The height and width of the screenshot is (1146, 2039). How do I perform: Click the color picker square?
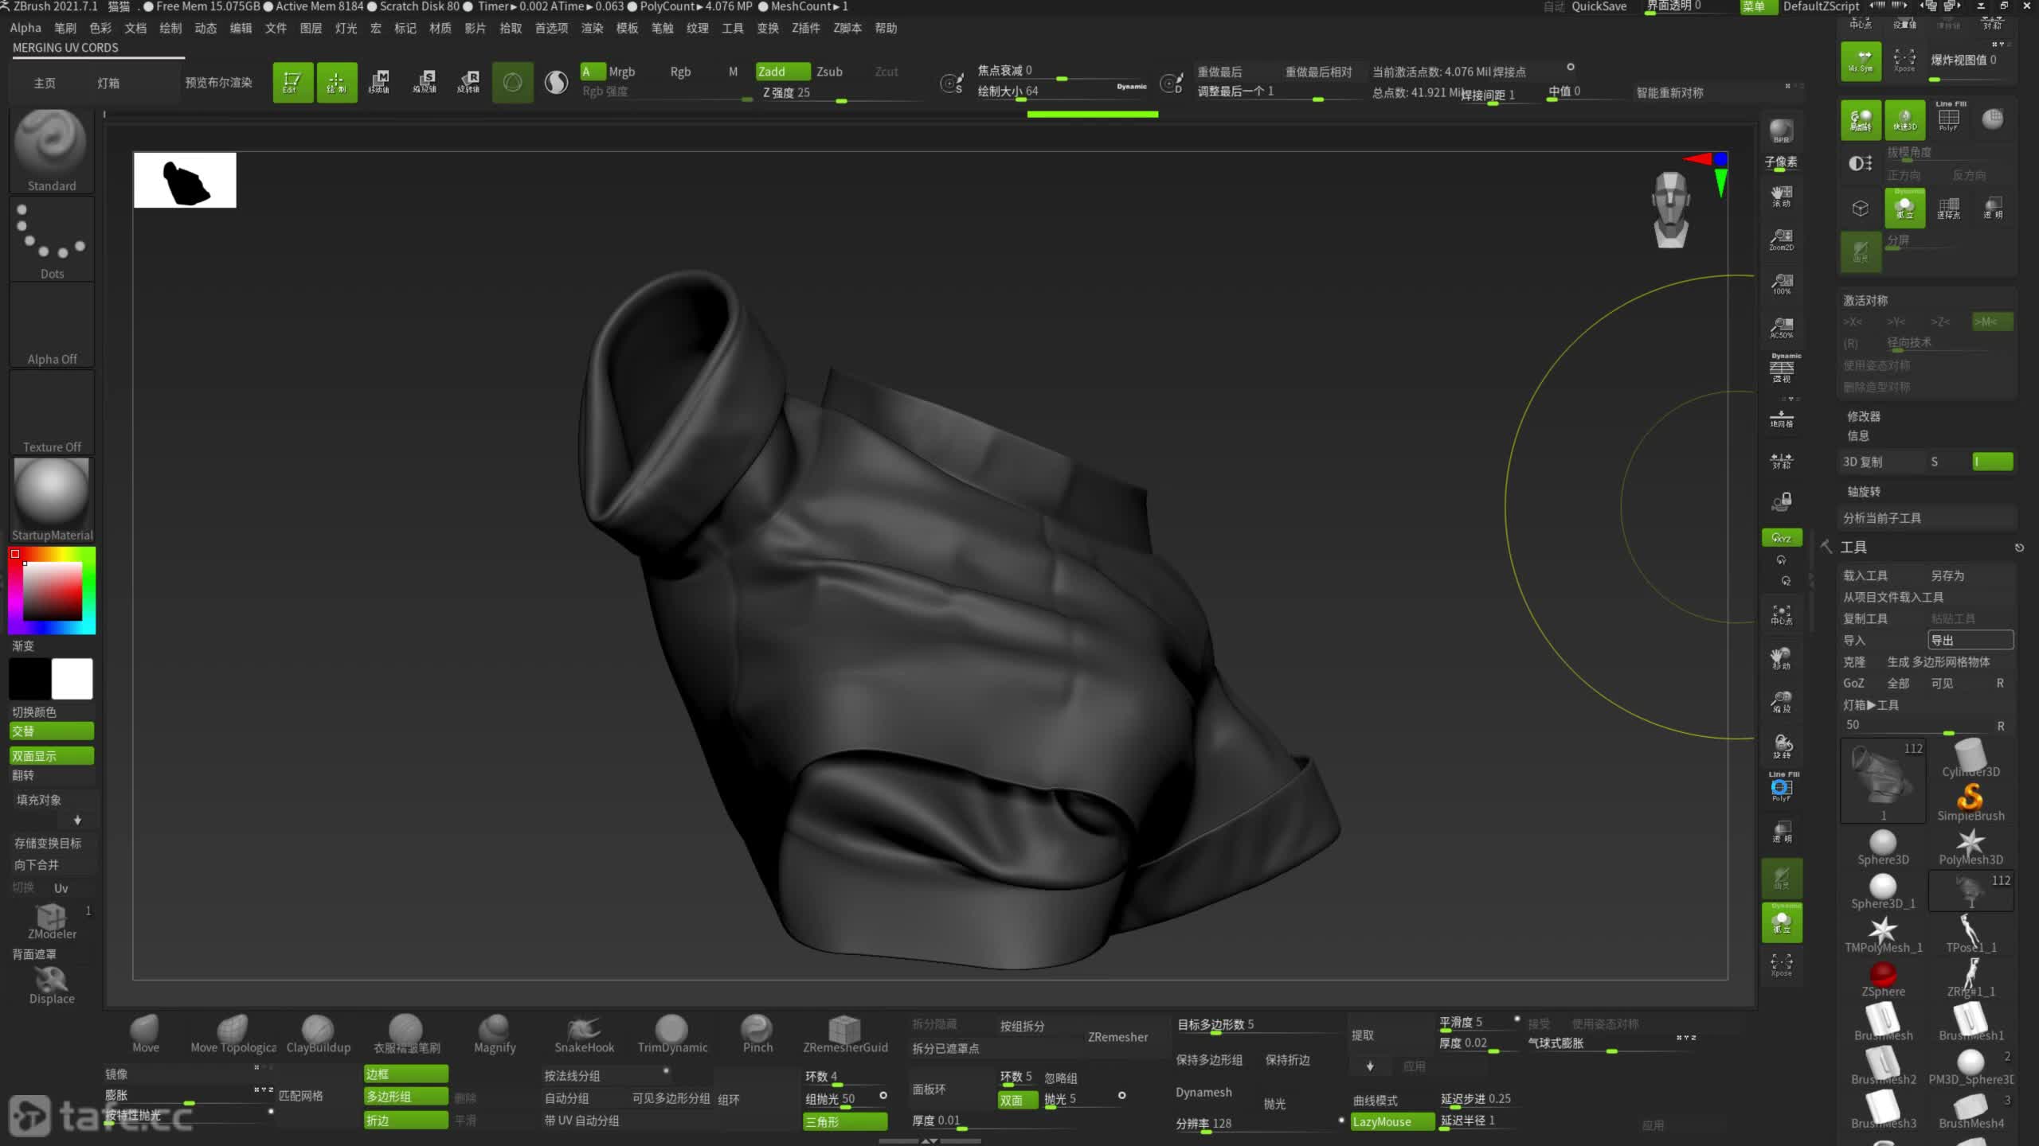(x=52, y=591)
